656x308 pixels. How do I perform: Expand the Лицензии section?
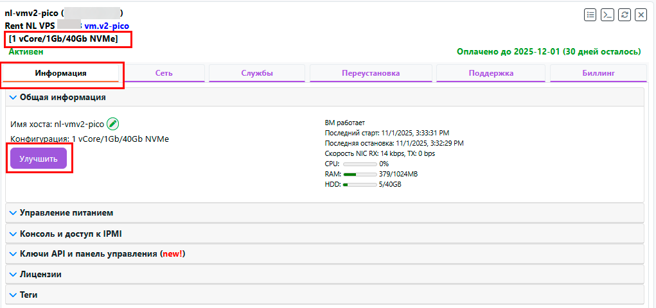(40, 274)
